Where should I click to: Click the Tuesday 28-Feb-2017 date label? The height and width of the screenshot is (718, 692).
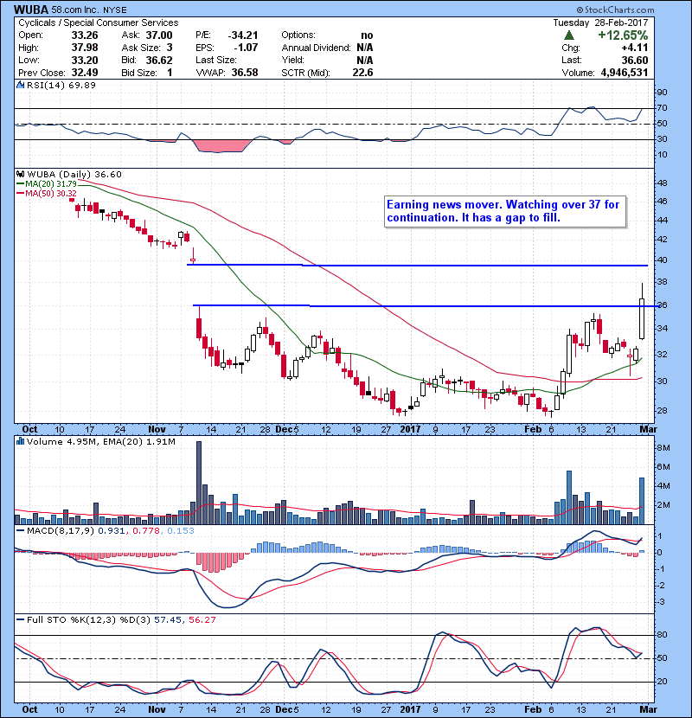tap(600, 22)
